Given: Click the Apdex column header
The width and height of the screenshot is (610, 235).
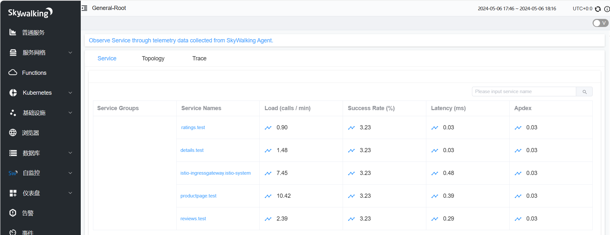Looking at the screenshot, I should click(523, 108).
